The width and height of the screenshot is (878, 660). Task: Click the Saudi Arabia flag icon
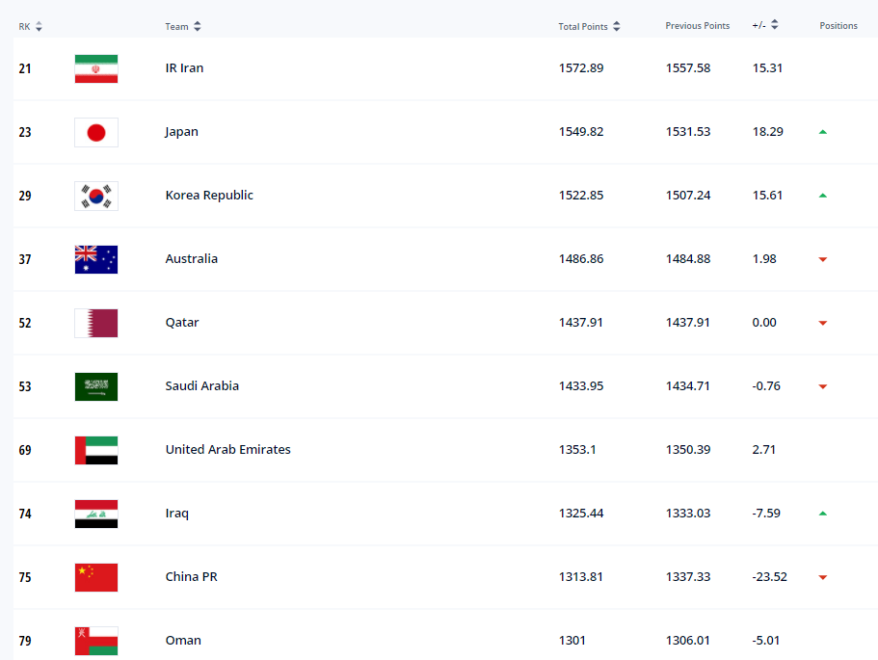pyautogui.click(x=96, y=386)
